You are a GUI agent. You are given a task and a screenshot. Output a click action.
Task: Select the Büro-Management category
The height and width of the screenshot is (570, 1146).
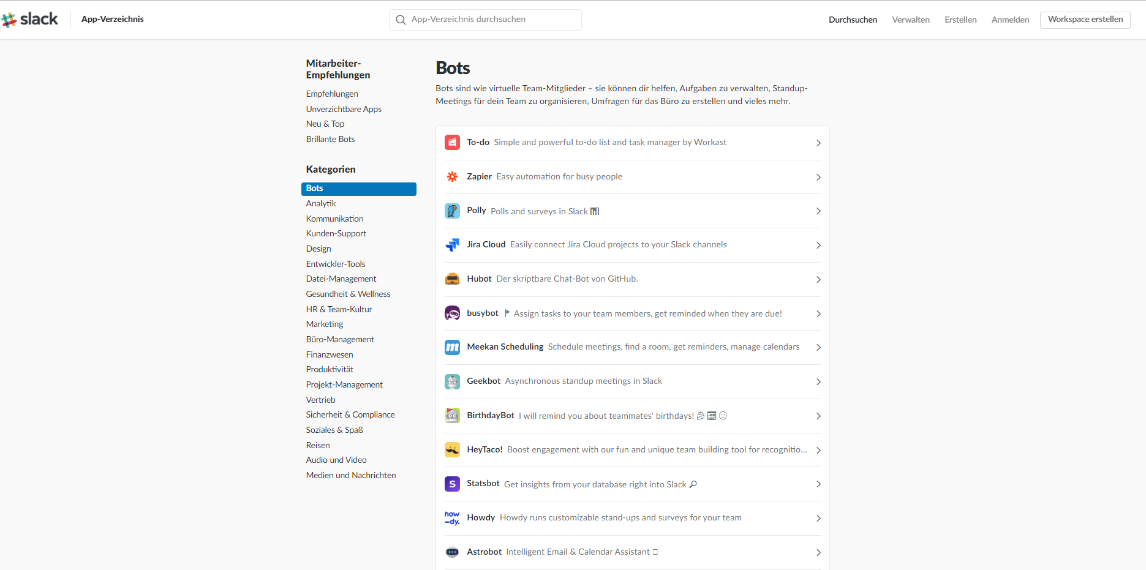(x=340, y=339)
